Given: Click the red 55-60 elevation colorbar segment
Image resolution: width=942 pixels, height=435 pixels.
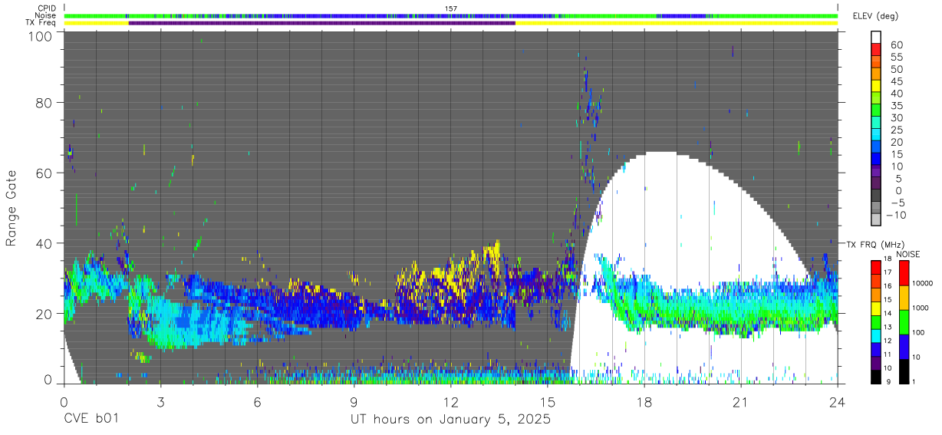Looking at the screenshot, I should [876, 50].
